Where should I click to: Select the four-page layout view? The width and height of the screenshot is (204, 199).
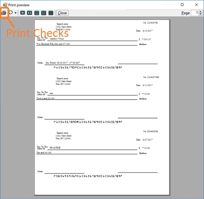(44, 13)
